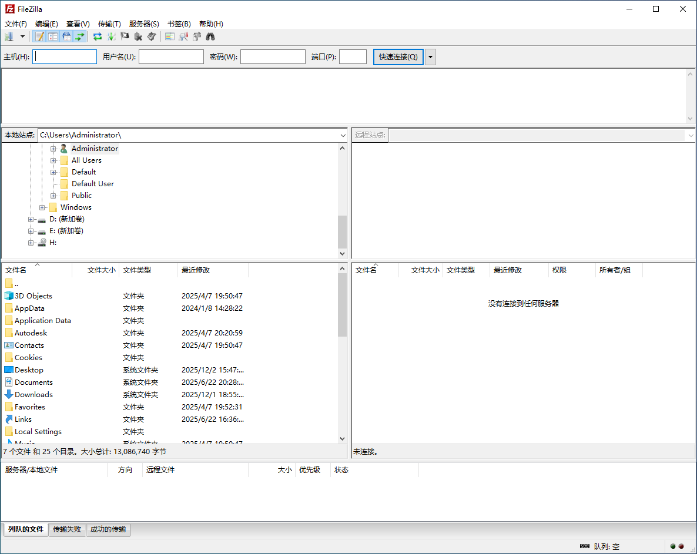
Task: Select the Desktop folder icon
Action: coord(9,370)
